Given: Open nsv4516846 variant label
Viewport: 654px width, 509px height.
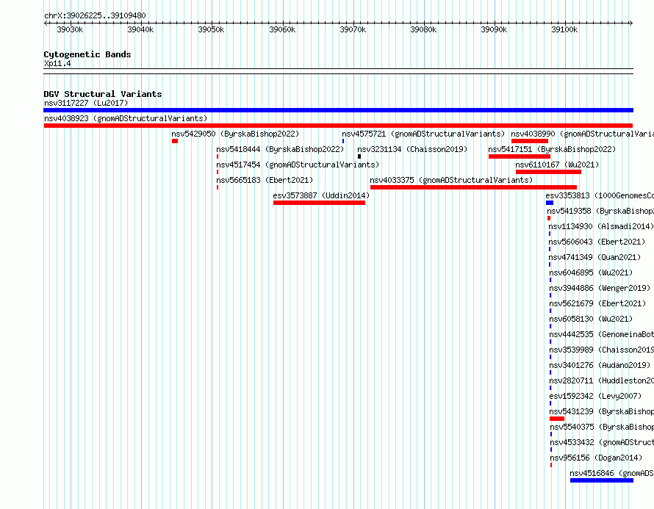Looking at the screenshot, I should [612, 473].
